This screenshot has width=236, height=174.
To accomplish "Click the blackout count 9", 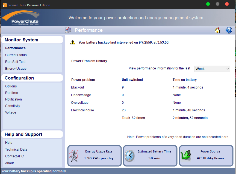I will click(123, 87).
